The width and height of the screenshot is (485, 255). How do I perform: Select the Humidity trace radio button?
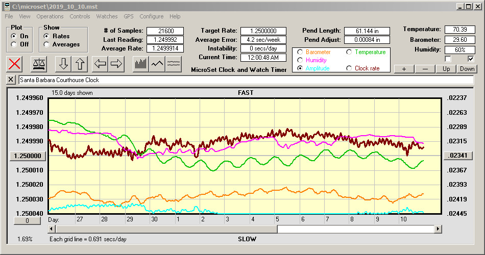pos(300,60)
